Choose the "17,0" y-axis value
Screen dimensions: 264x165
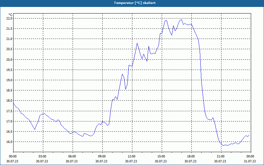click(x=10, y=121)
